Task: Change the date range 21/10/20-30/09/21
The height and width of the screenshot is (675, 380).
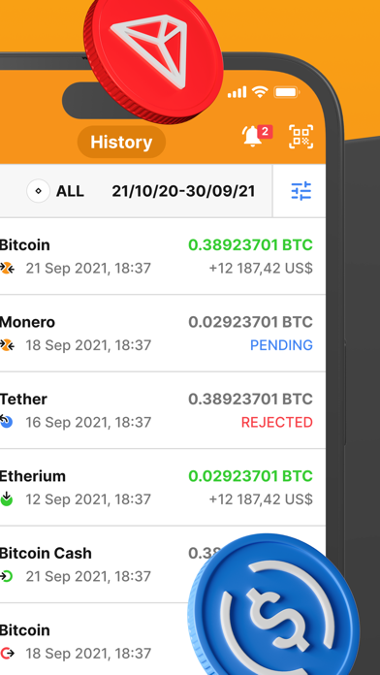Action: tap(184, 191)
